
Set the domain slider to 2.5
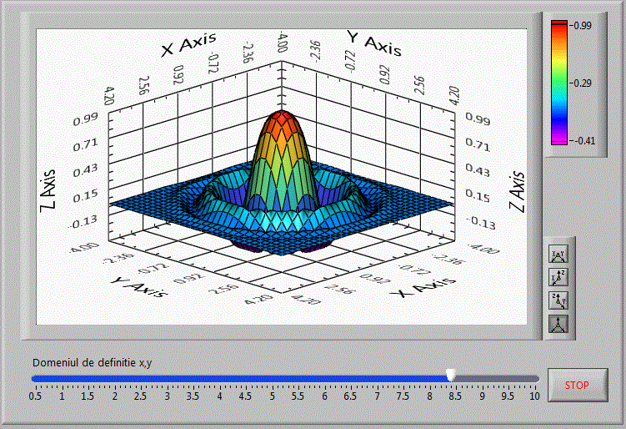pos(141,379)
